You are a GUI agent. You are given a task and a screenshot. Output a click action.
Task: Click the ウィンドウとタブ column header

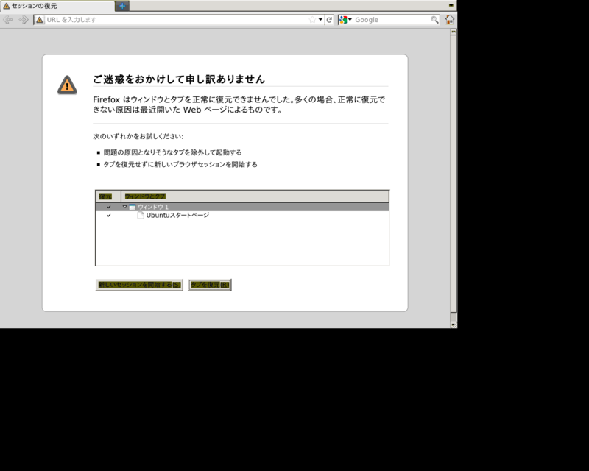tap(255, 196)
